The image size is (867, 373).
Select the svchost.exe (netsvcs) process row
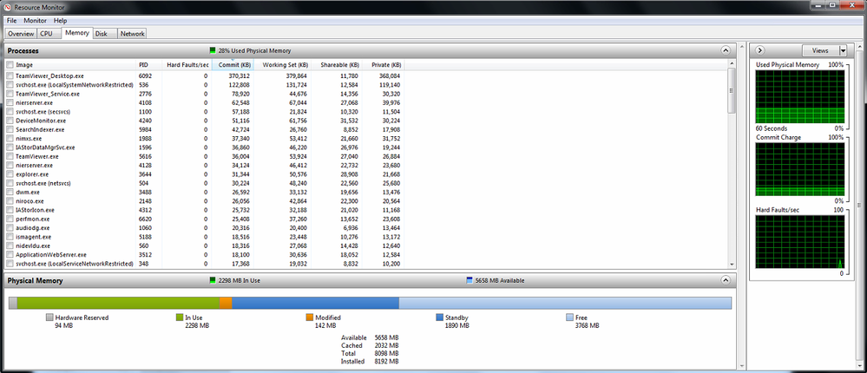[x=205, y=183]
